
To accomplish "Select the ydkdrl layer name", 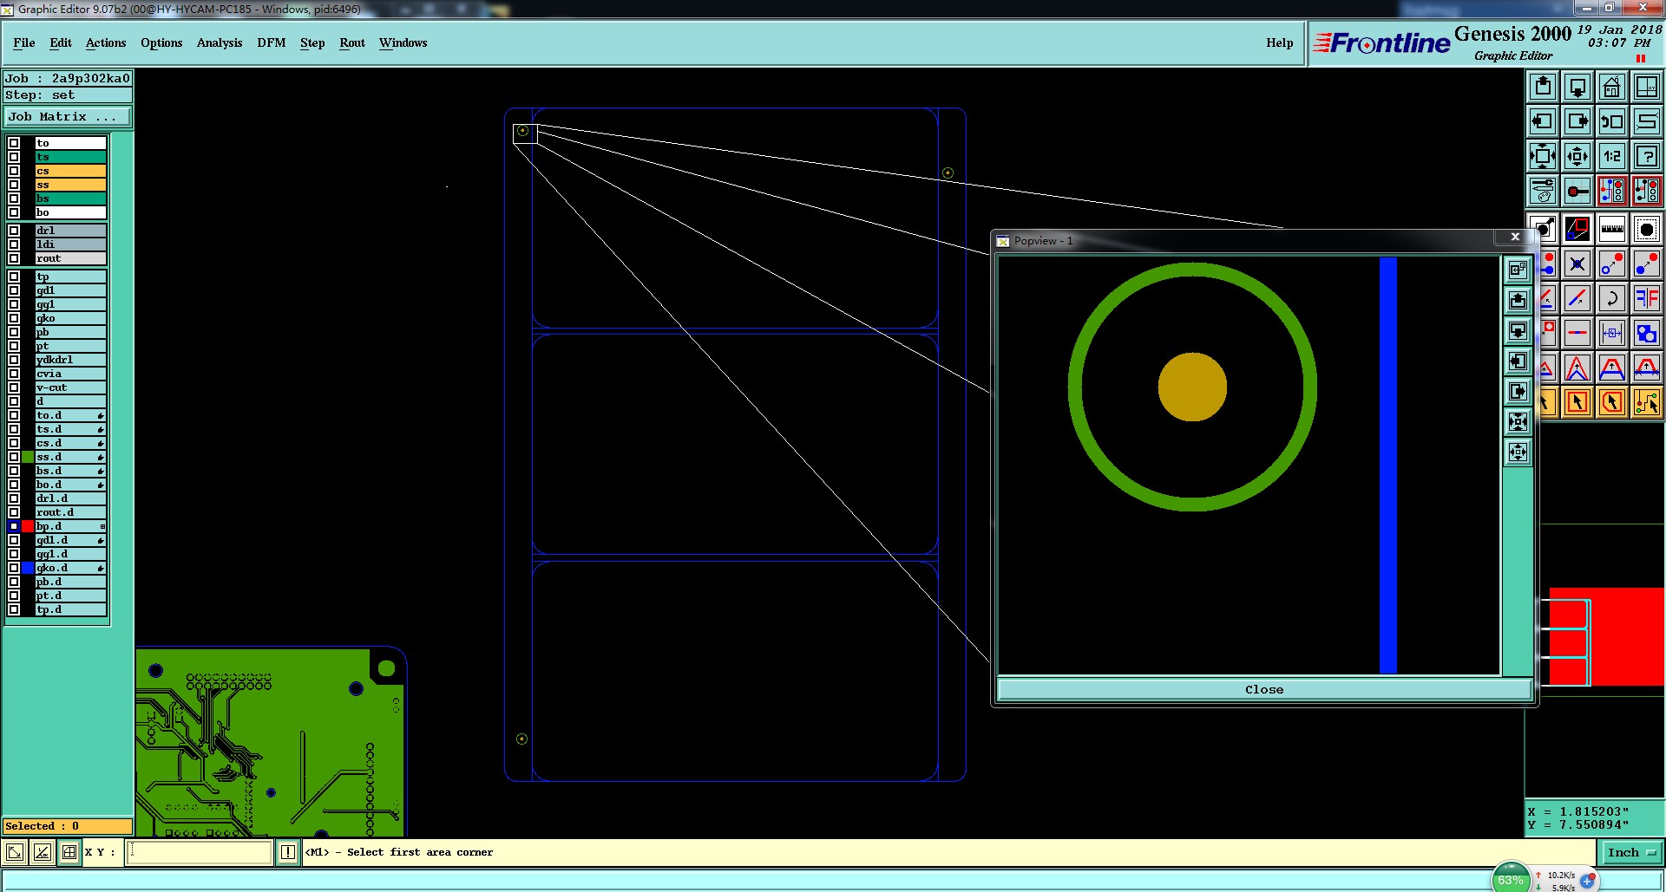I will pos(70,360).
